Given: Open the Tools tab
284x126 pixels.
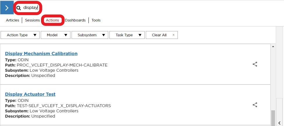Looking at the screenshot, I should tap(96, 20).
